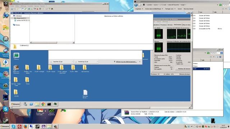
Task: Open the CCProxy shortcut on the remote desktop
Action: 16,56
